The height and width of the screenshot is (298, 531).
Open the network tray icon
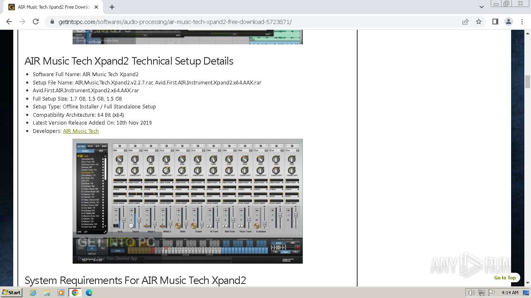[481, 293]
